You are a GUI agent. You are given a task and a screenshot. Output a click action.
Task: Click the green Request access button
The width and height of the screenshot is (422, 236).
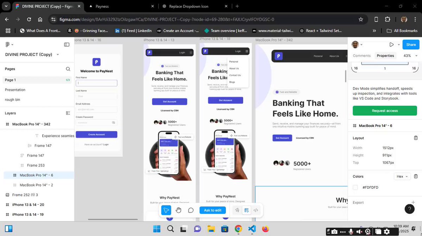coord(385,110)
